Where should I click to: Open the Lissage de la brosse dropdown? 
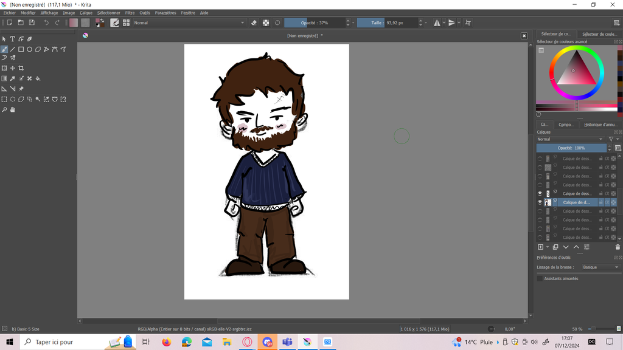click(x=600, y=267)
